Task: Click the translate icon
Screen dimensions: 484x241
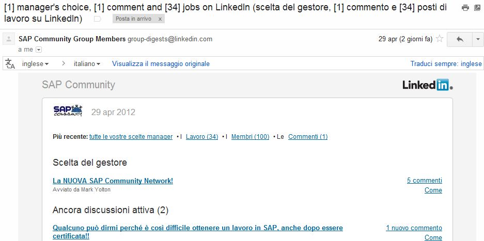Action: coord(10,63)
